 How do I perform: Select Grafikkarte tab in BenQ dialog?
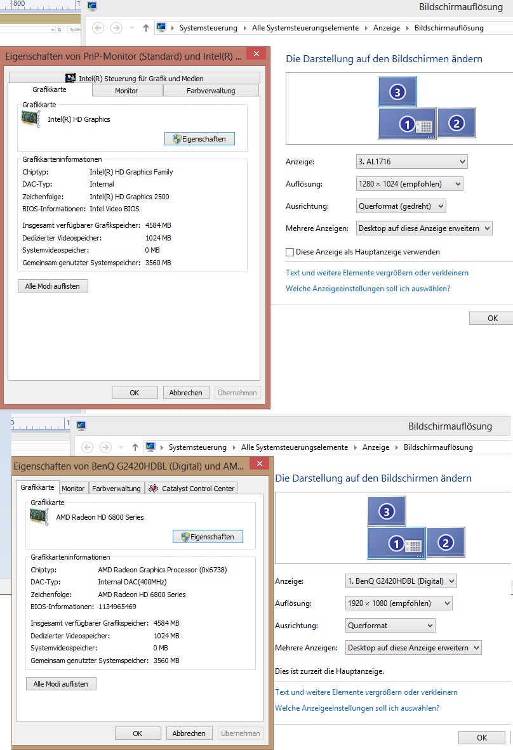tap(37, 487)
